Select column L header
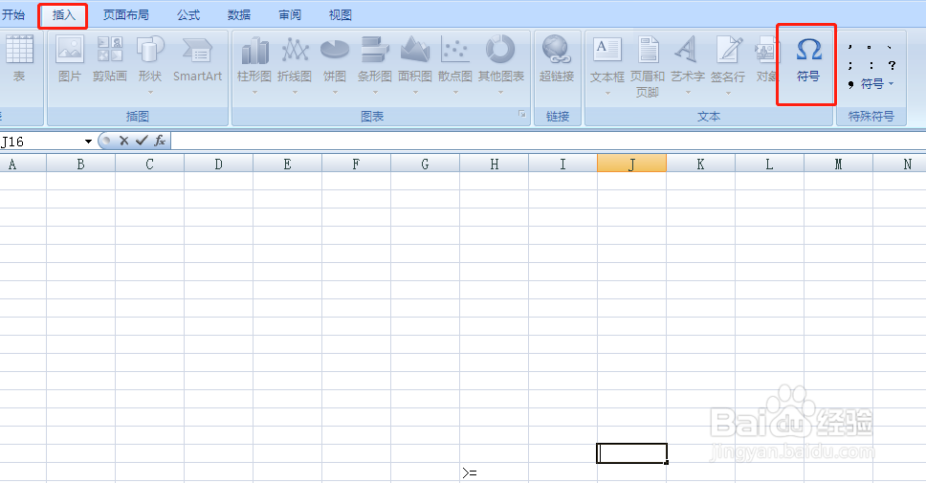926x483 pixels. click(769, 164)
